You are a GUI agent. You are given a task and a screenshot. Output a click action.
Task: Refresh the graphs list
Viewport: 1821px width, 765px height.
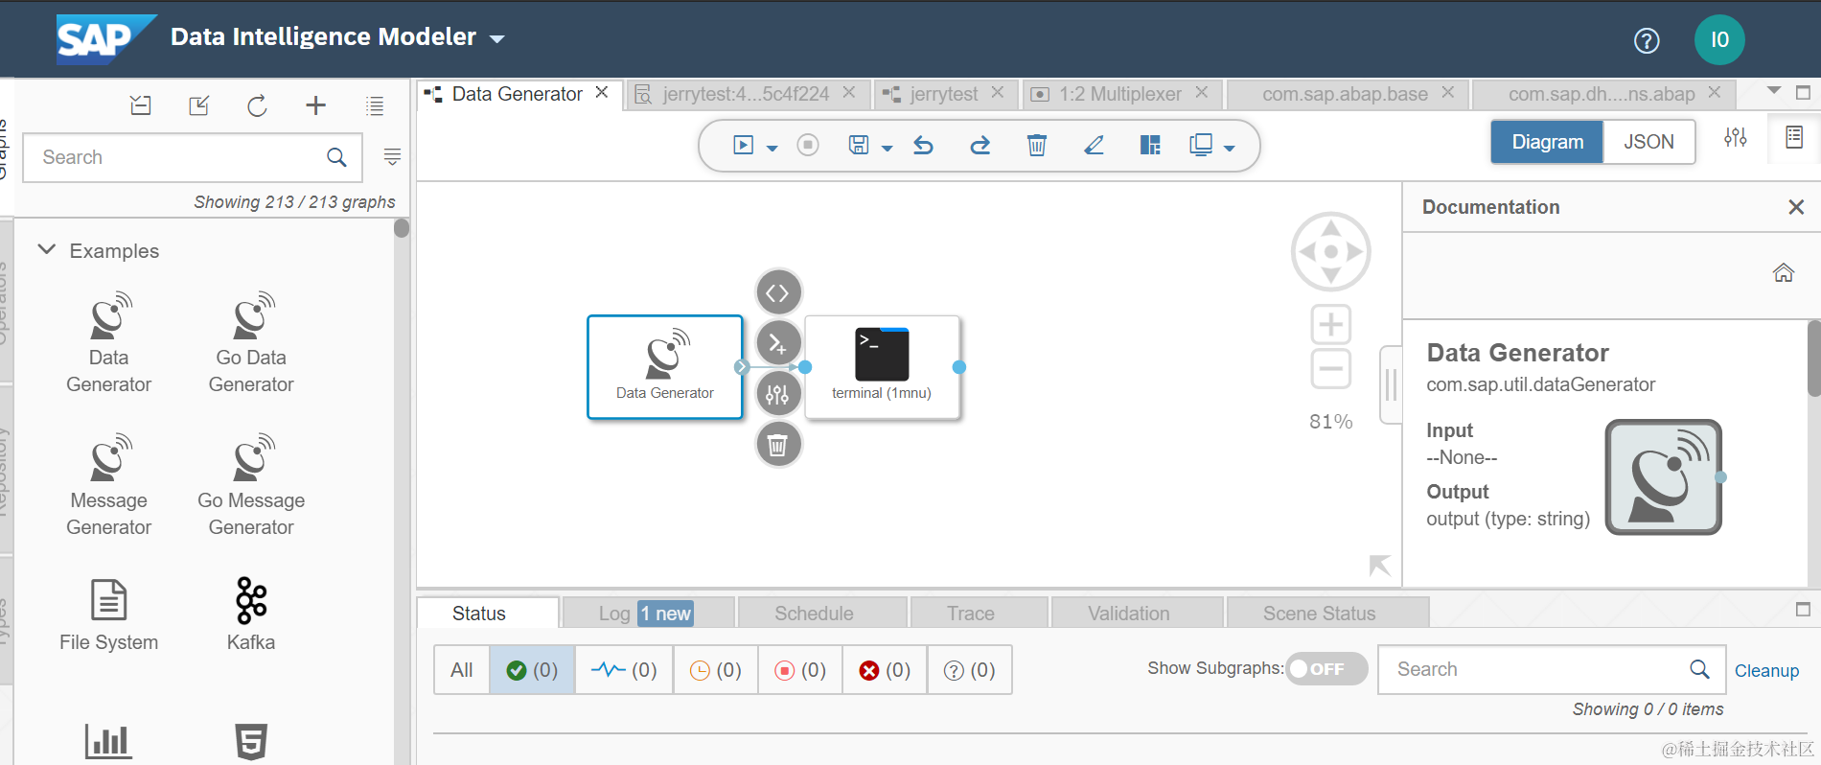[257, 105]
